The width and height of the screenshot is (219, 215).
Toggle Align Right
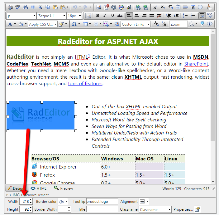click(144, 16)
